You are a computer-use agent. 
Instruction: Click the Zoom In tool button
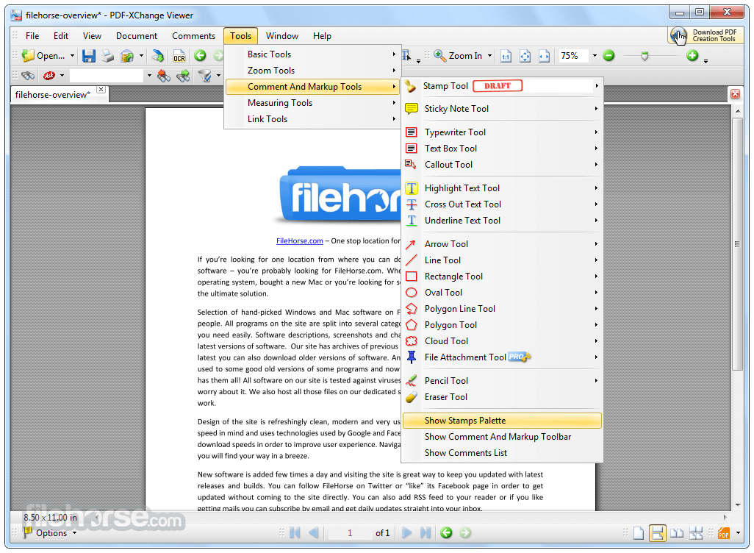point(458,56)
